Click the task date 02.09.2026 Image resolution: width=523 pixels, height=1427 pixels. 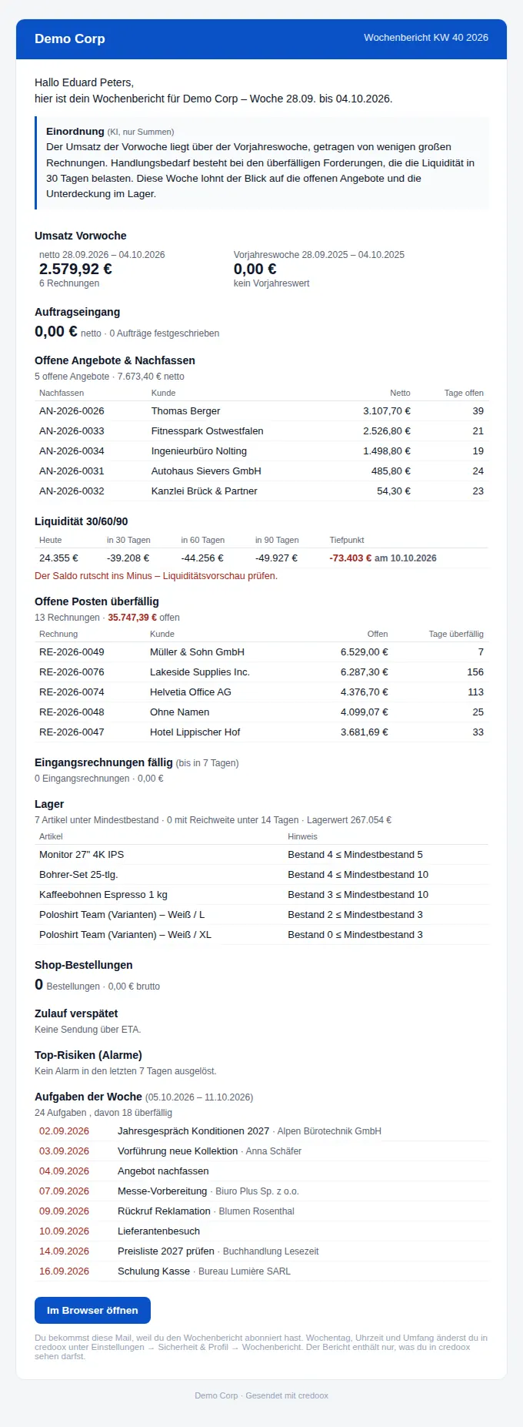[x=64, y=1131]
